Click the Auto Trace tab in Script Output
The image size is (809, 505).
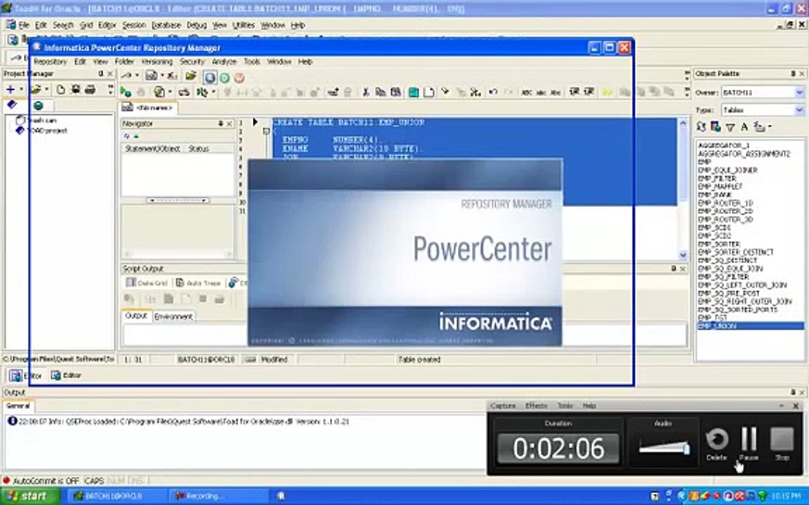[x=198, y=283]
